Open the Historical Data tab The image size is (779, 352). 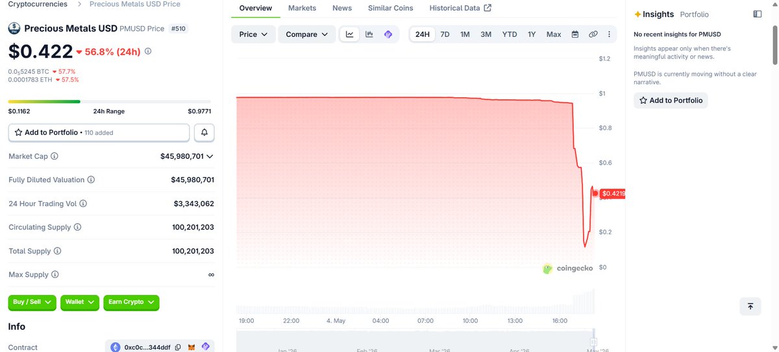point(460,8)
